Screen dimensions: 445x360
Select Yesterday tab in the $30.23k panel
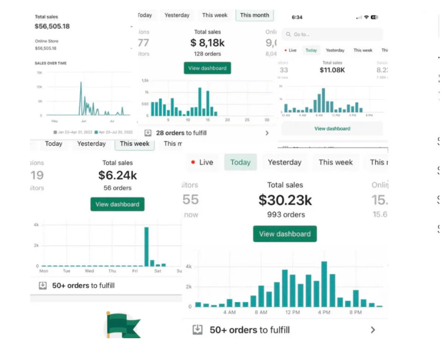coord(284,162)
